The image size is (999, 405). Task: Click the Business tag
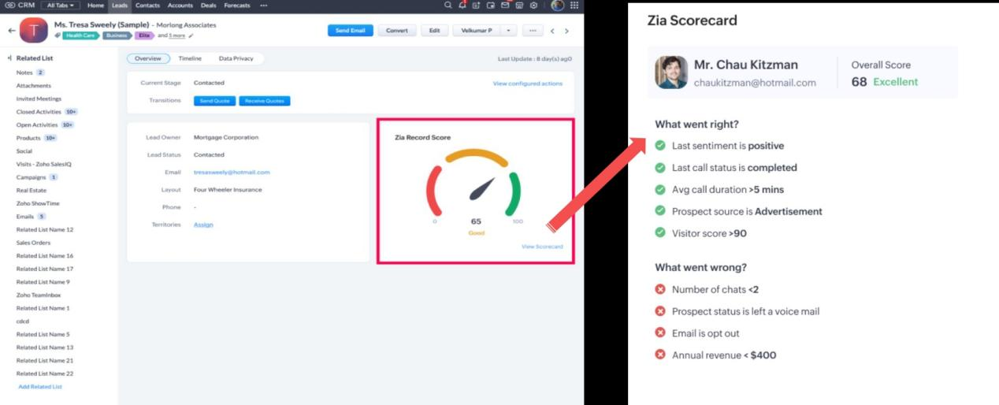pos(117,35)
